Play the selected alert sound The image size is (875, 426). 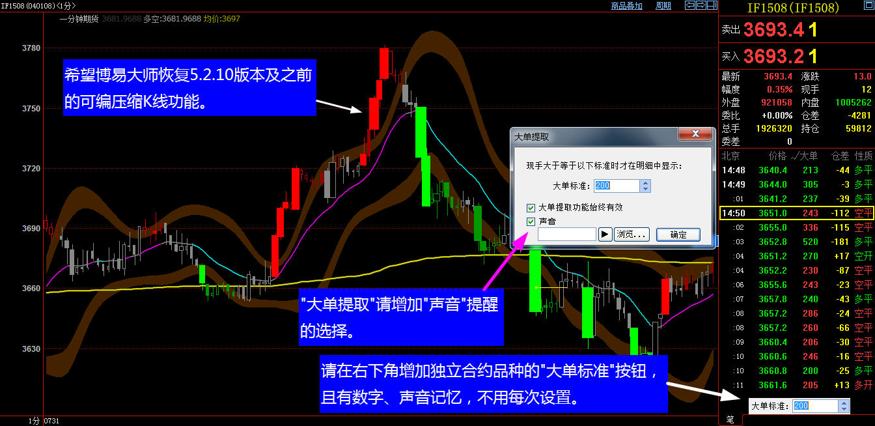coord(605,234)
